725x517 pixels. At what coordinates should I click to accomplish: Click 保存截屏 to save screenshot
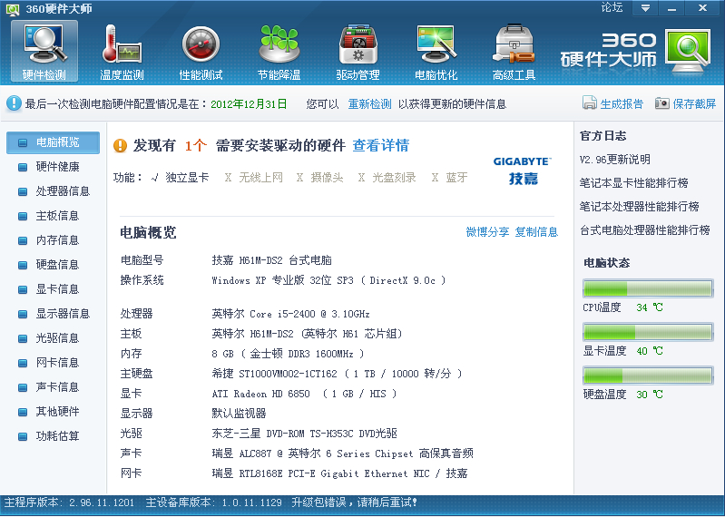(694, 104)
